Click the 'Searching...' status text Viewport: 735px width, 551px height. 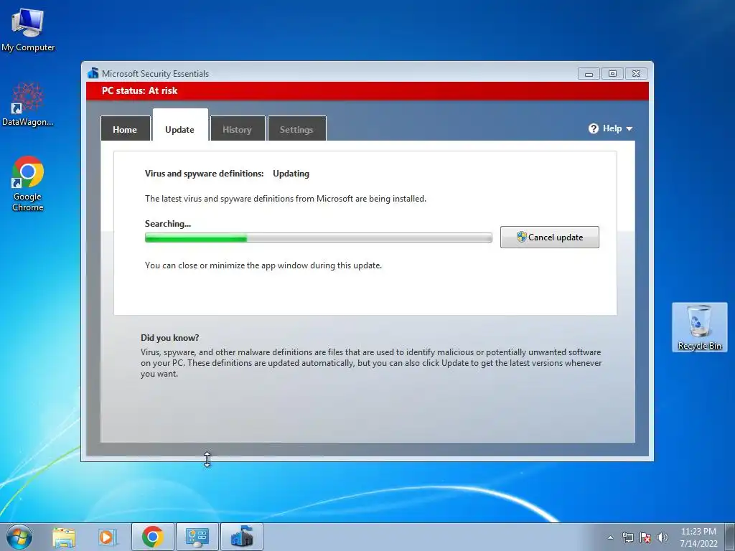click(x=168, y=224)
